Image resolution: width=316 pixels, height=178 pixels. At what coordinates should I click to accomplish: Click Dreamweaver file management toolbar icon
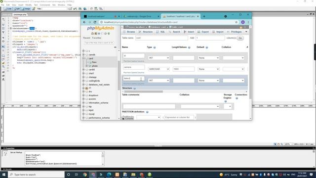tap(80, 9)
